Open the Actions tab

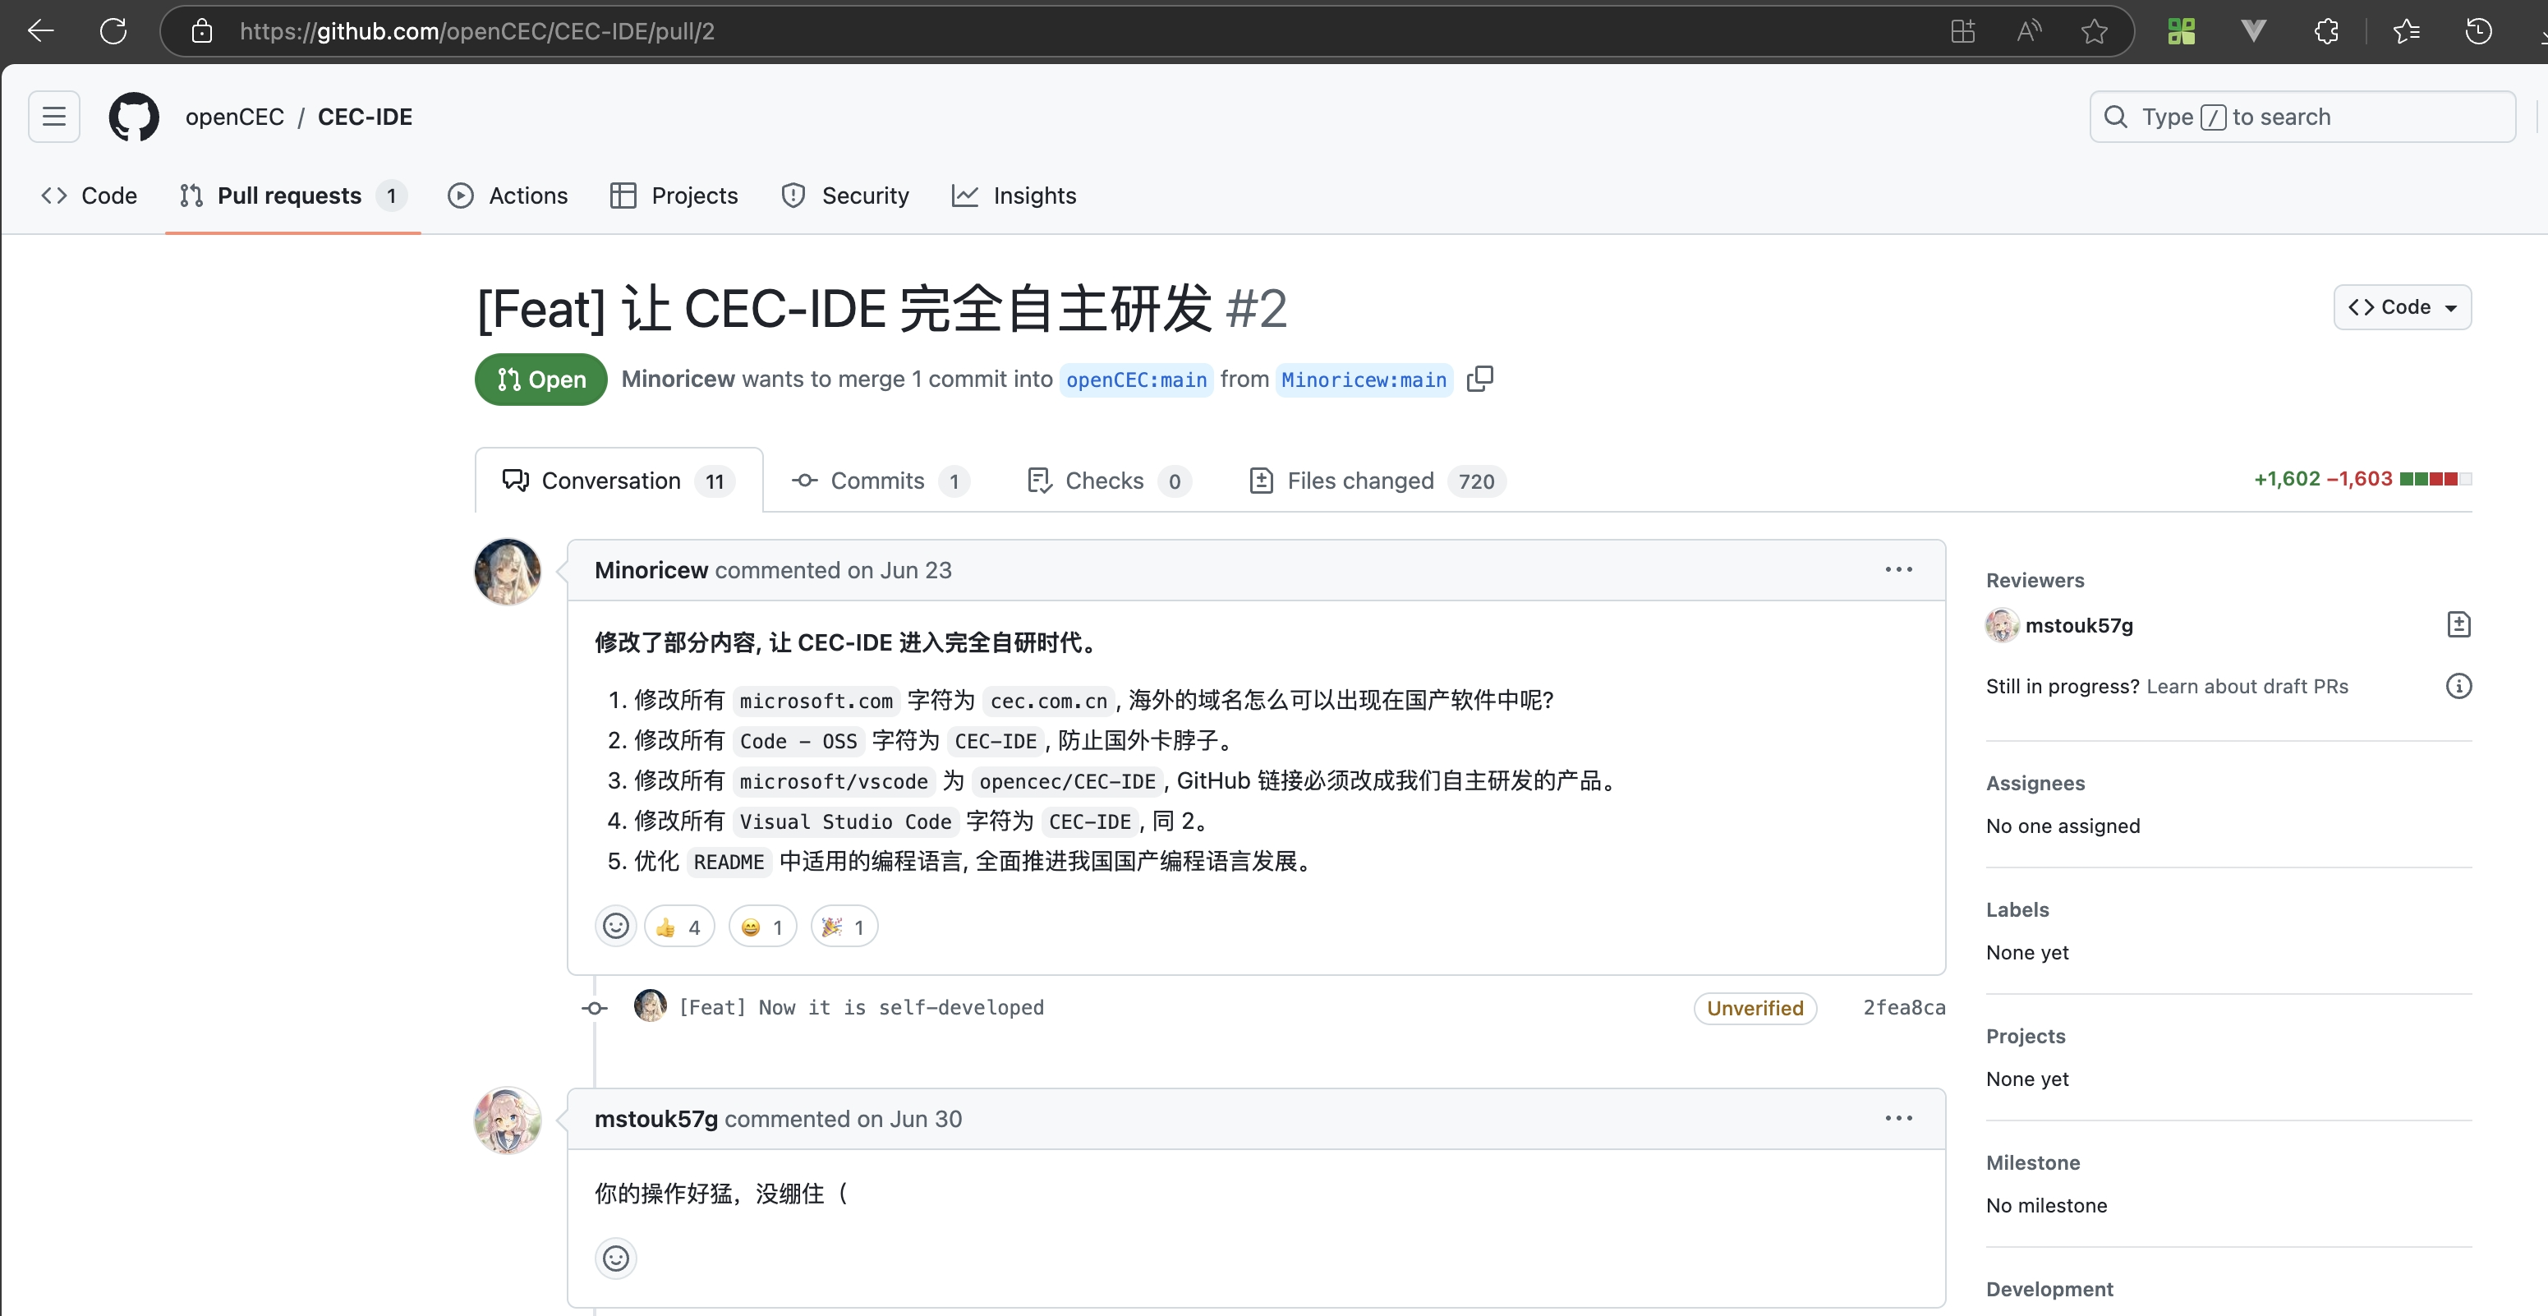click(508, 196)
